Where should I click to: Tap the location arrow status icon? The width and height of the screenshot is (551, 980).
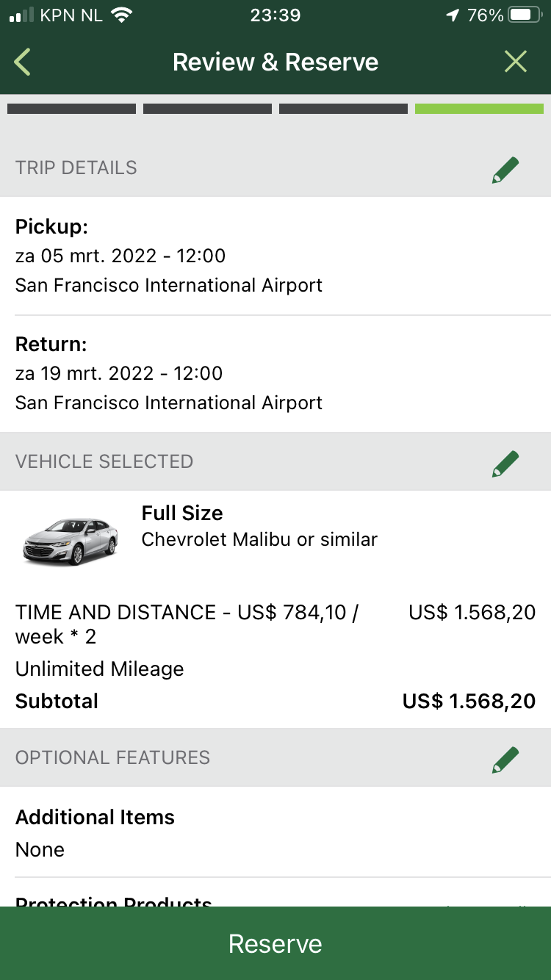[453, 15]
